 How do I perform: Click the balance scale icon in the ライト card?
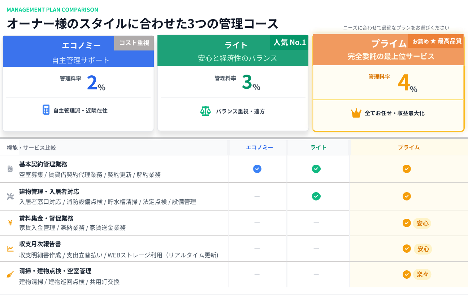click(x=205, y=111)
